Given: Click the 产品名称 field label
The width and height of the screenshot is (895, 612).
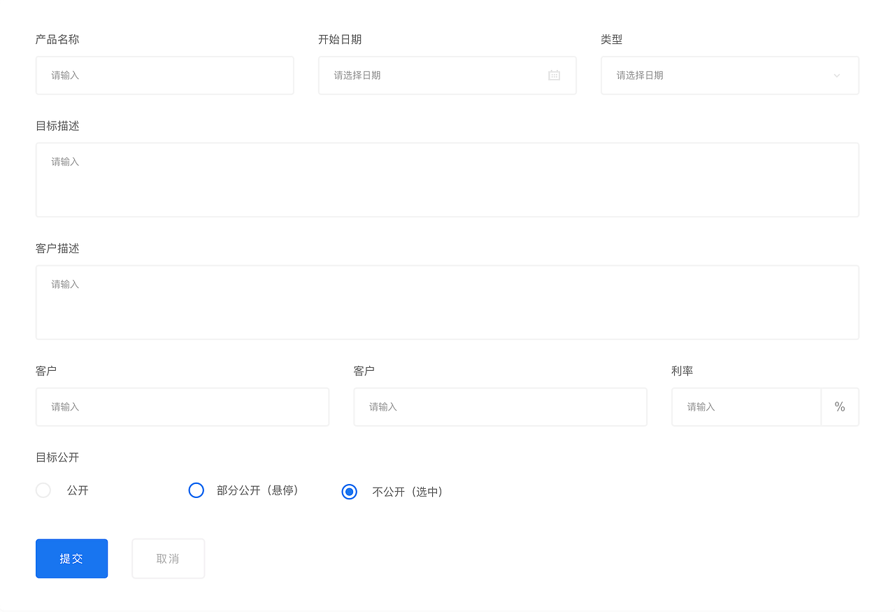Looking at the screenshot, I should (x=57, y=40).
